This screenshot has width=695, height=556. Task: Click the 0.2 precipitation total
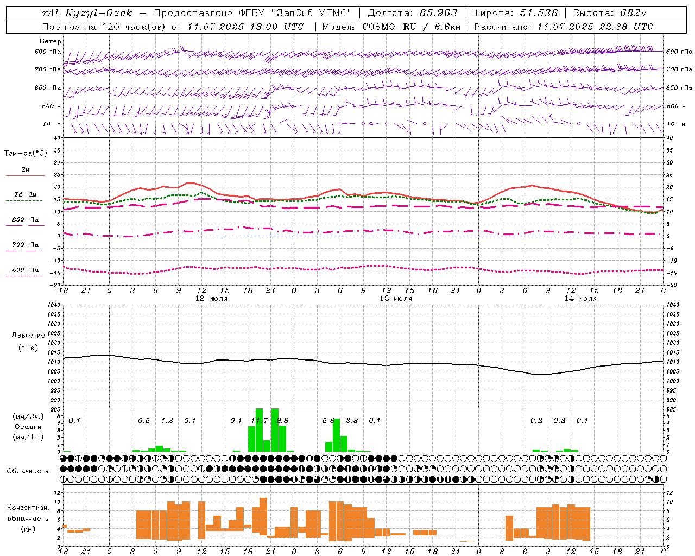[536, 420]
